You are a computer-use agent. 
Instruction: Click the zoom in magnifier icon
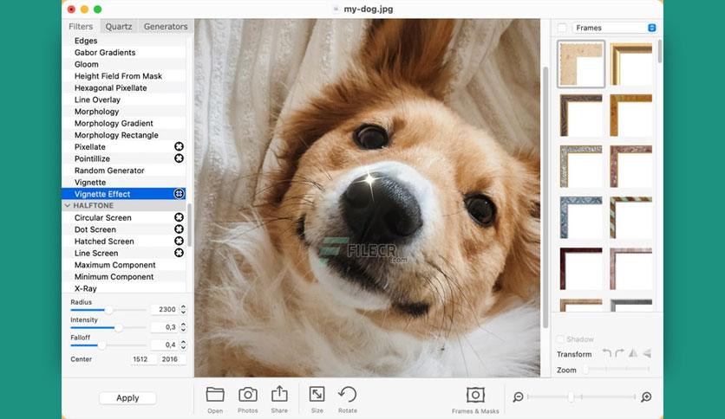(646, 396)
